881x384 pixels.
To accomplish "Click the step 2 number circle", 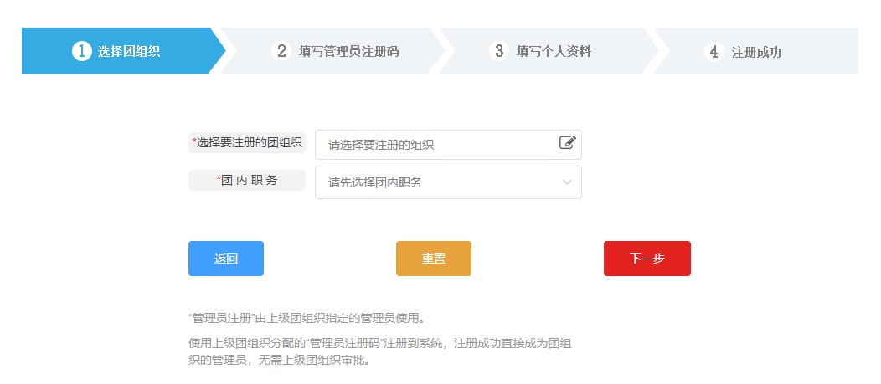I will click(282, 51).
